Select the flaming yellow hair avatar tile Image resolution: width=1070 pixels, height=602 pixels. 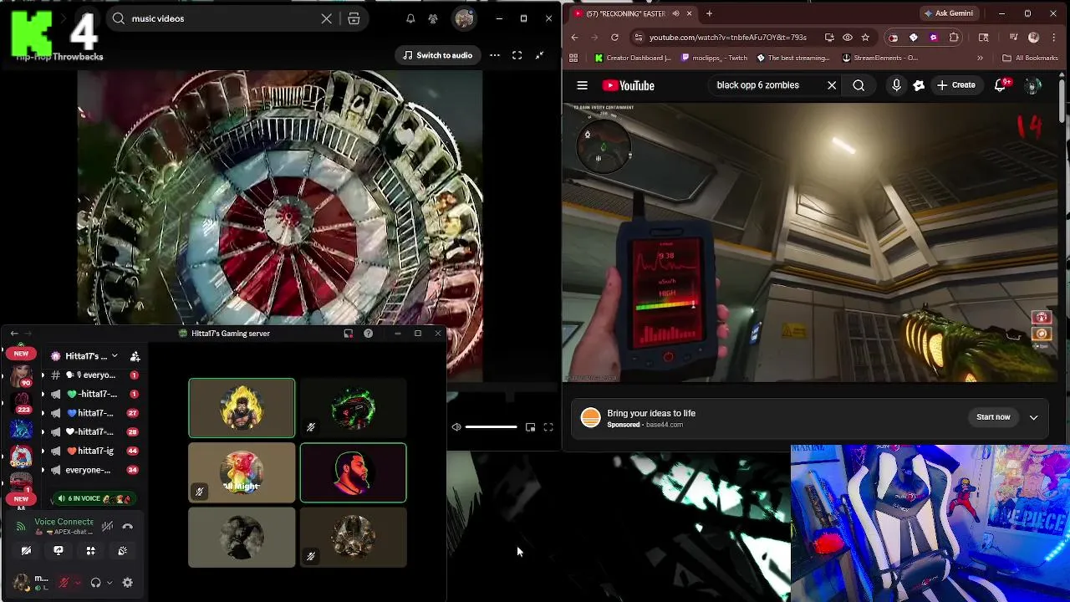pyautogui.click(x=242, y=408)
